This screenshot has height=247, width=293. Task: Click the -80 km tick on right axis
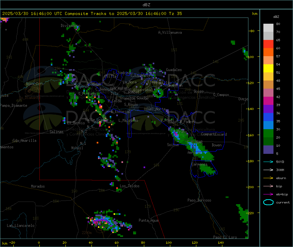pos(252,31)
